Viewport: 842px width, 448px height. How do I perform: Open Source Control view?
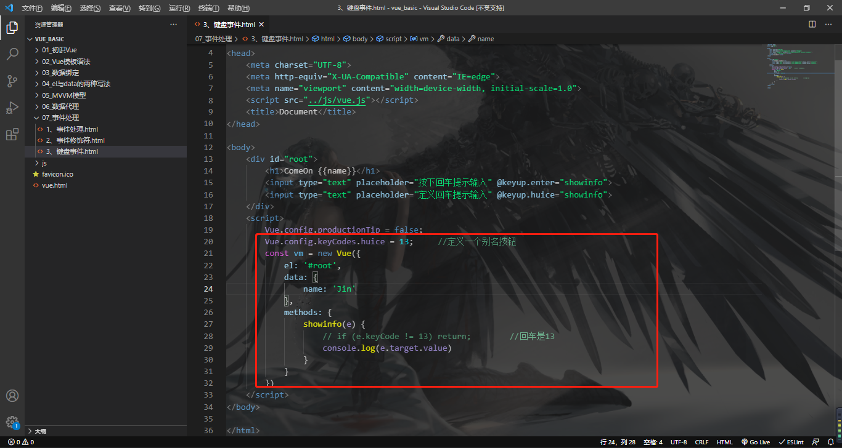[12, 81]
